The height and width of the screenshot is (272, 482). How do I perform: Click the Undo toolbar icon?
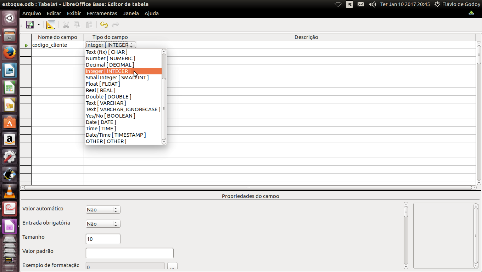(x=103, y=24)
